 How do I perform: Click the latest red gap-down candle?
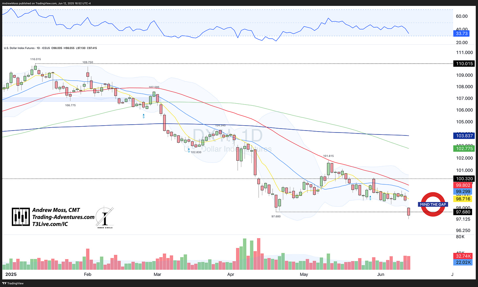point(409,213)
